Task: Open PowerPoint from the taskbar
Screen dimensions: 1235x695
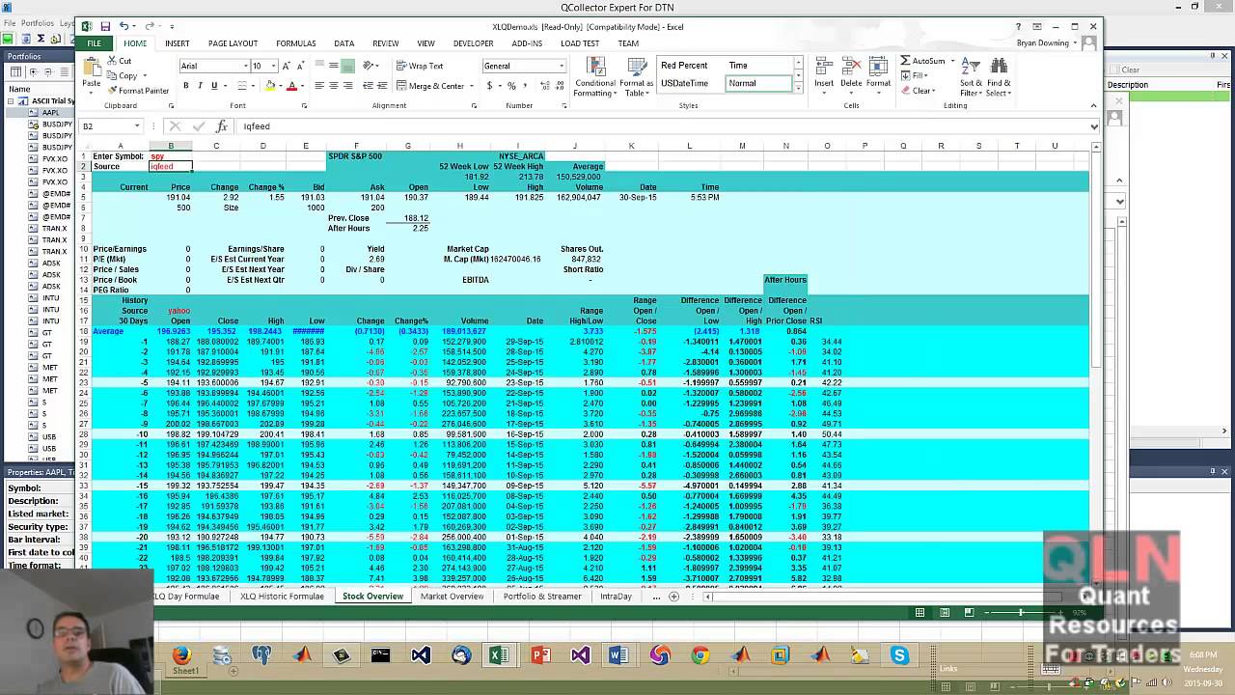Action: coord(540,656)
